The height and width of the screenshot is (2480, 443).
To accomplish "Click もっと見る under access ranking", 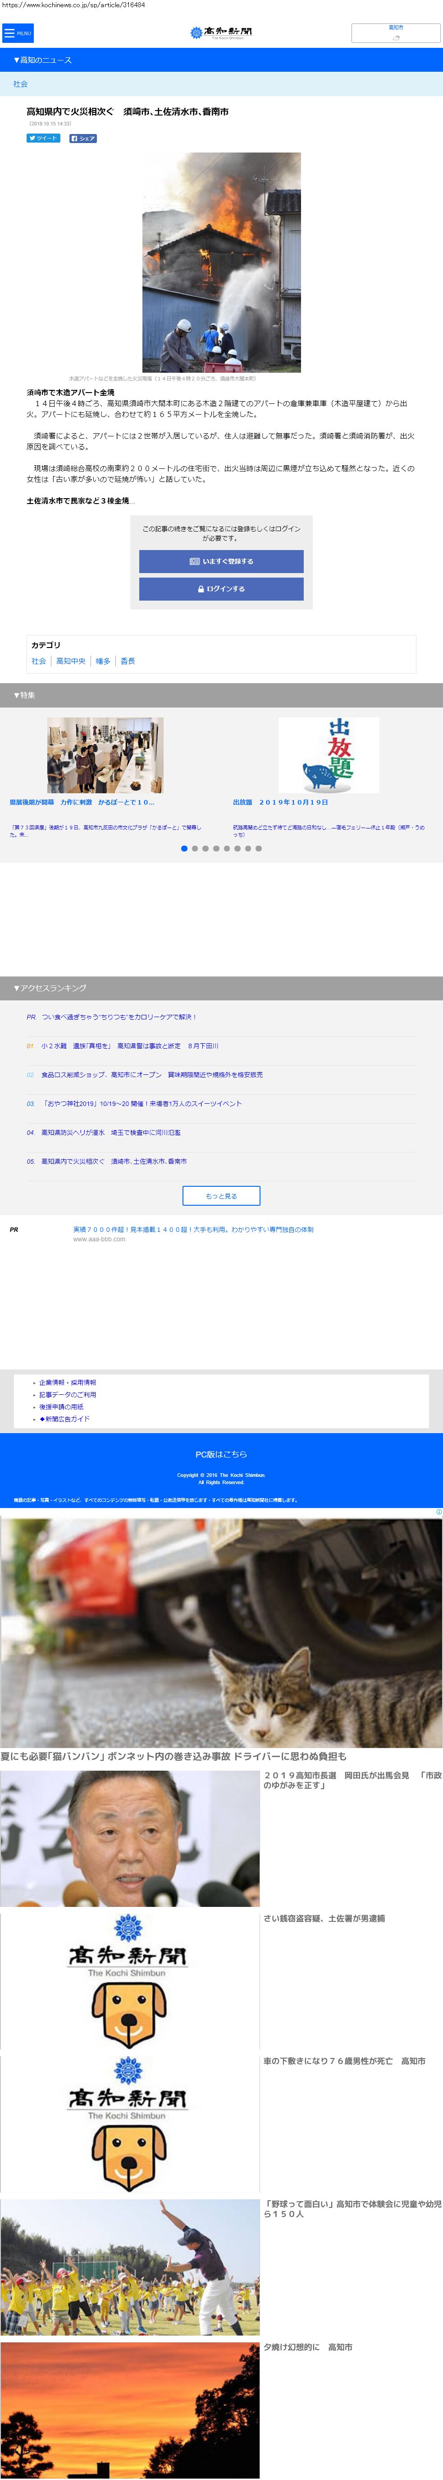I will [221, 1196].
